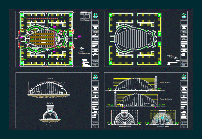Screen dimensions: 202x139
Task: Select the Corte B label
Action: 50,103
